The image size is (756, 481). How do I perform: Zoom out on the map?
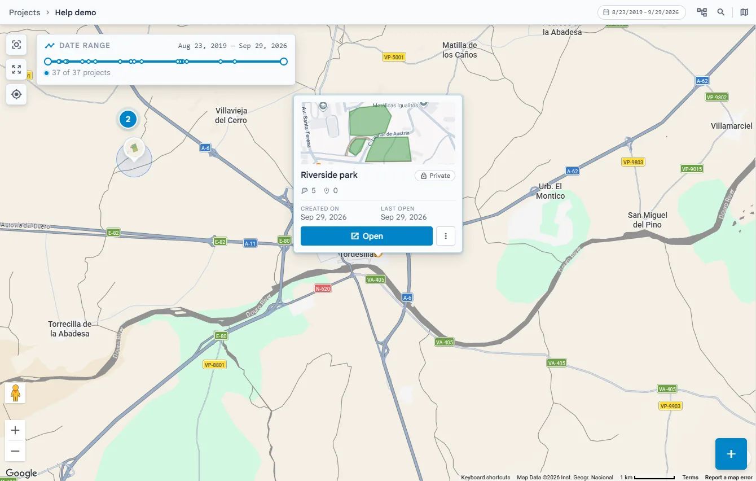pos(15,451)
